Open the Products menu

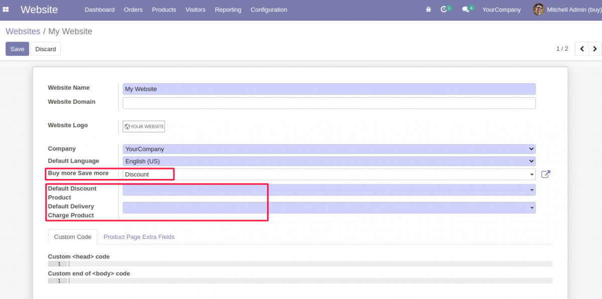164,10
